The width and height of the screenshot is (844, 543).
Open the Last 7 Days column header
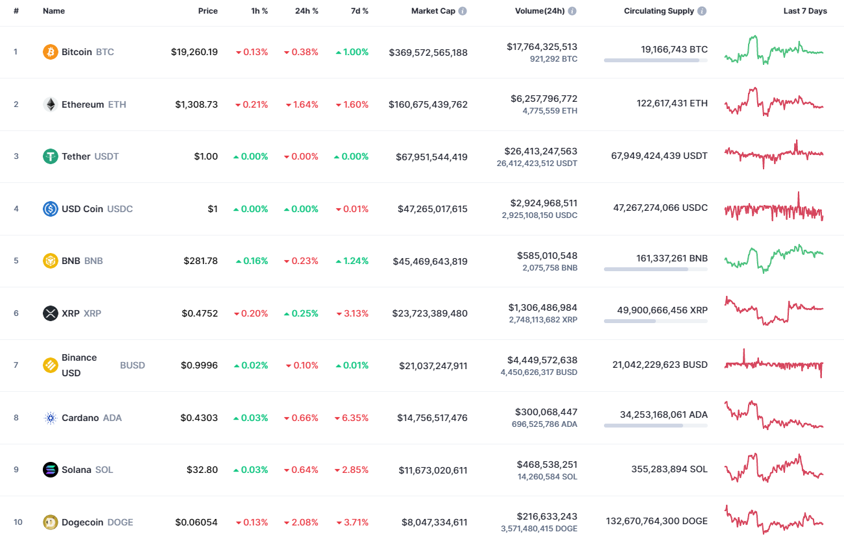pos(804,10)
